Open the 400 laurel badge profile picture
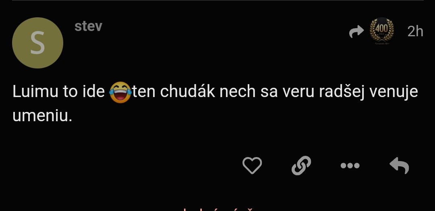 tap(382, 31)
